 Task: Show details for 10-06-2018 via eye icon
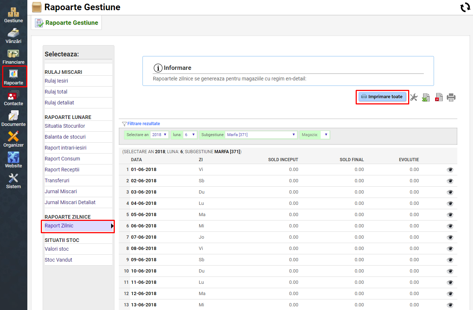(x=450, y=271)
